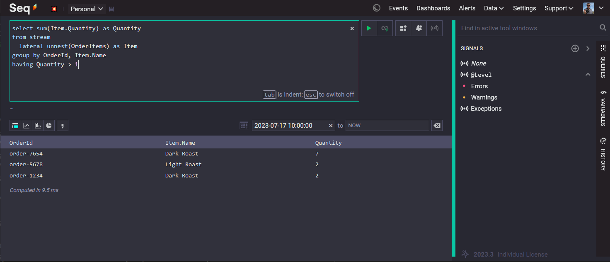This screenshot has width=610, height=262.
Task: Run the query with play button
Action: tap(369, 28)
